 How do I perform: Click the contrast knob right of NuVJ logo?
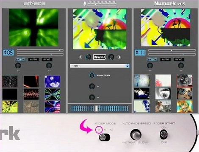111,57
